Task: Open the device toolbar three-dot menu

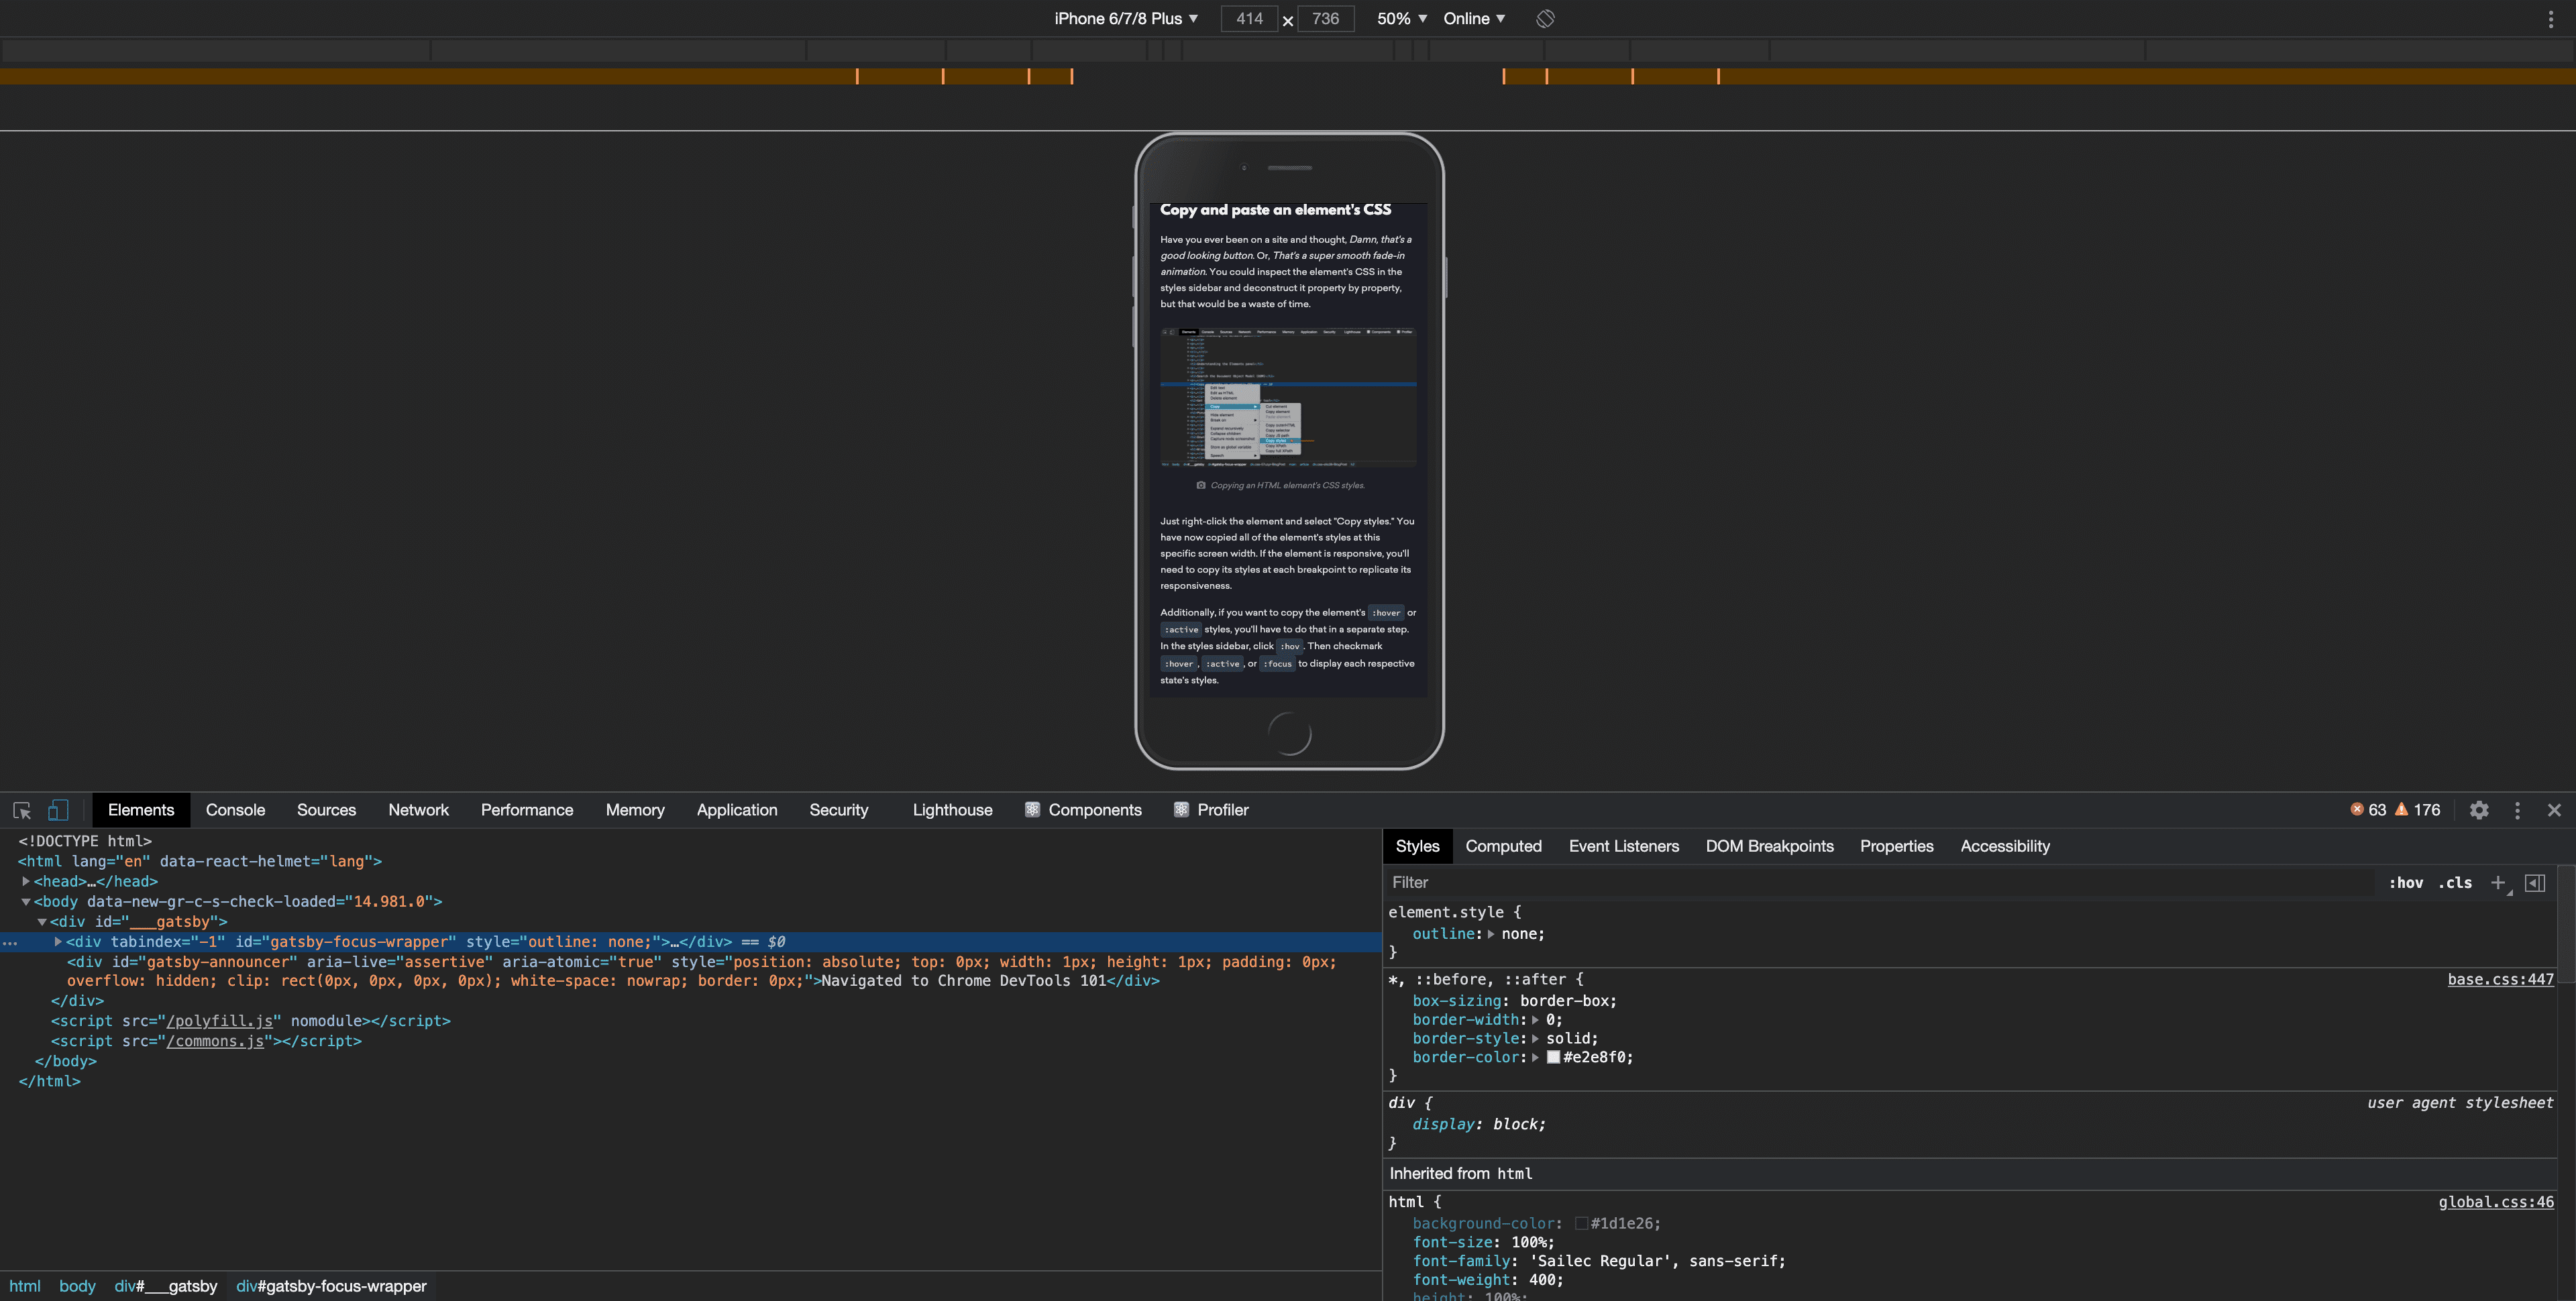Action: [x=2550, y=18]
